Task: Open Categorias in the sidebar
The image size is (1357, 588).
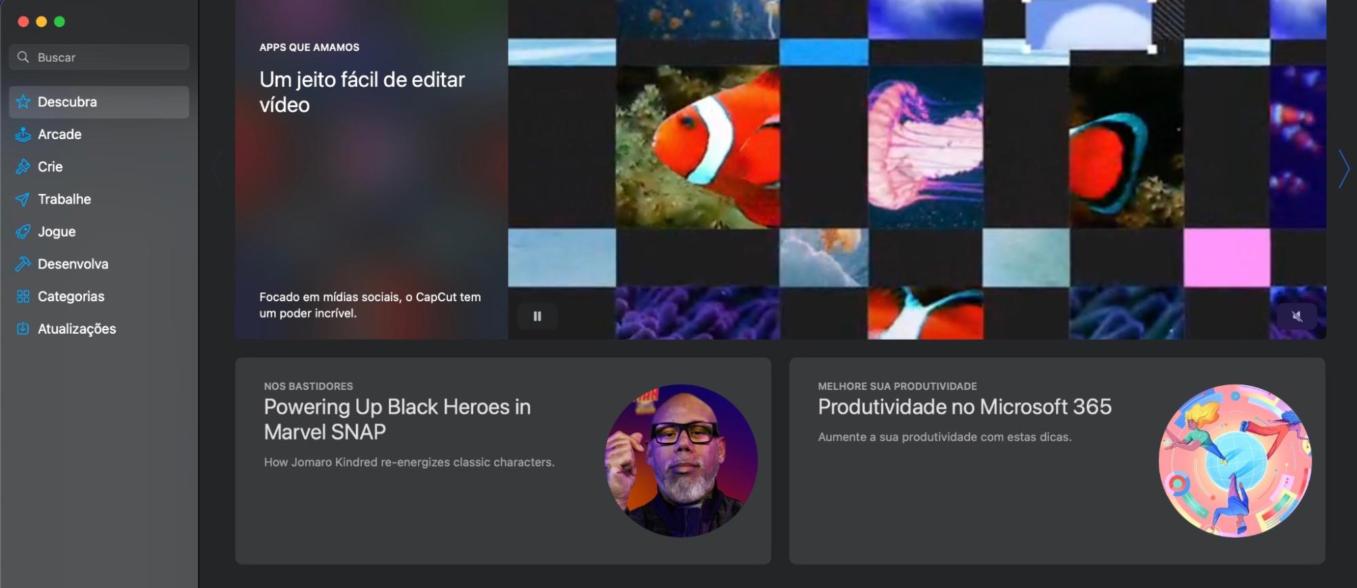Action: tap(99, 296)
